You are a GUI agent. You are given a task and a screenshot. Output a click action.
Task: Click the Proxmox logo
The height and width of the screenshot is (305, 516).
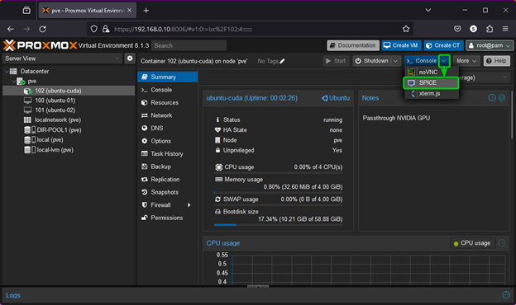tap(41, 45)
